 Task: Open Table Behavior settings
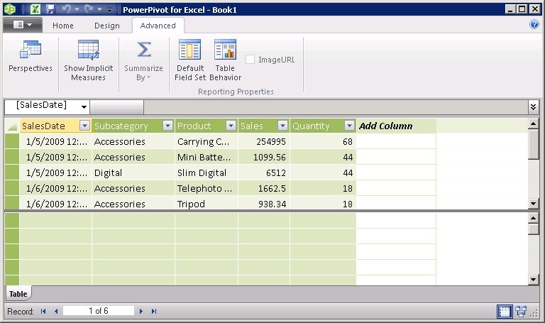click(x=225, y=61)
